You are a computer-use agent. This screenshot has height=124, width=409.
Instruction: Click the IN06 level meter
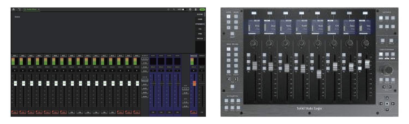pyautogui.click(x=55, y=61)
